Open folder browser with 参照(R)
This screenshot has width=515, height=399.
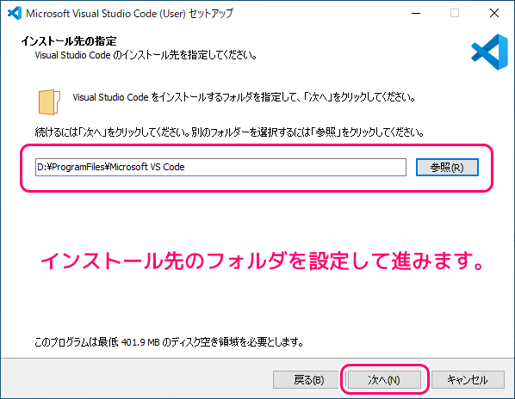447,167
